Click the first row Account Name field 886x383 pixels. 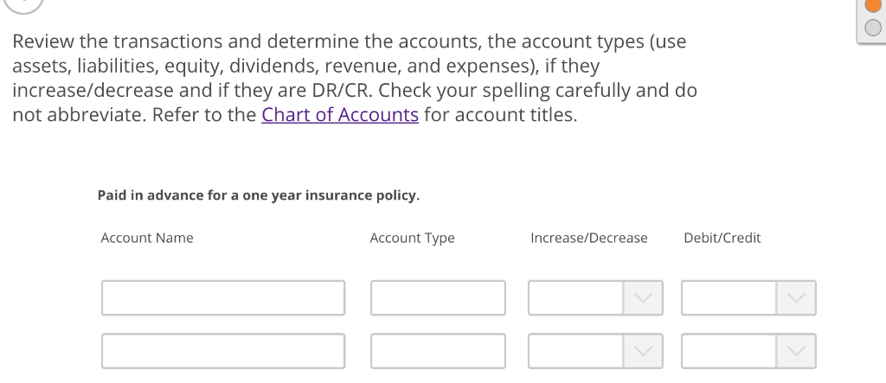[223, 297]
